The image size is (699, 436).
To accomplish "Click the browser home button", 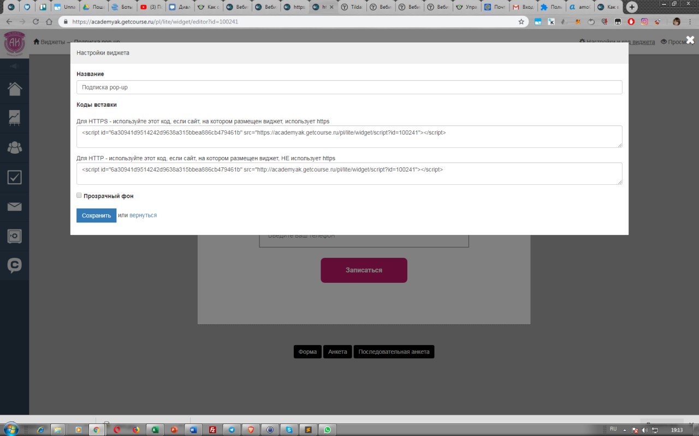I will [49, 22].
